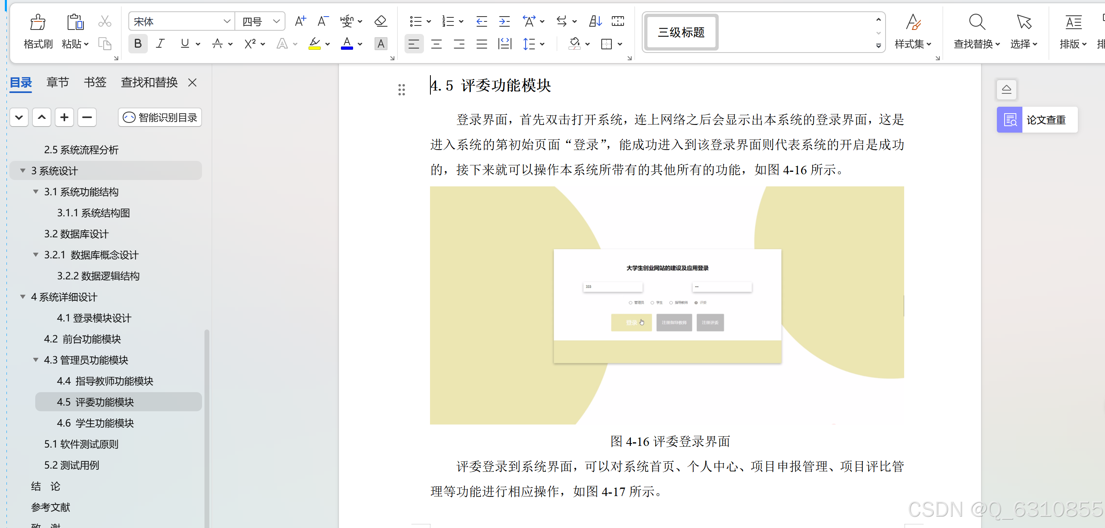Toggle superscript X² formatting

250,44
